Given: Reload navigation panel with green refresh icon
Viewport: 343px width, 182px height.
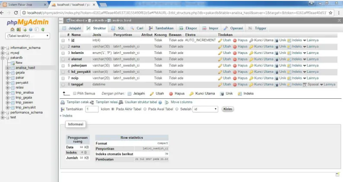Looking at the screenshot, I should pyautogui.click(x=43, y=29).
